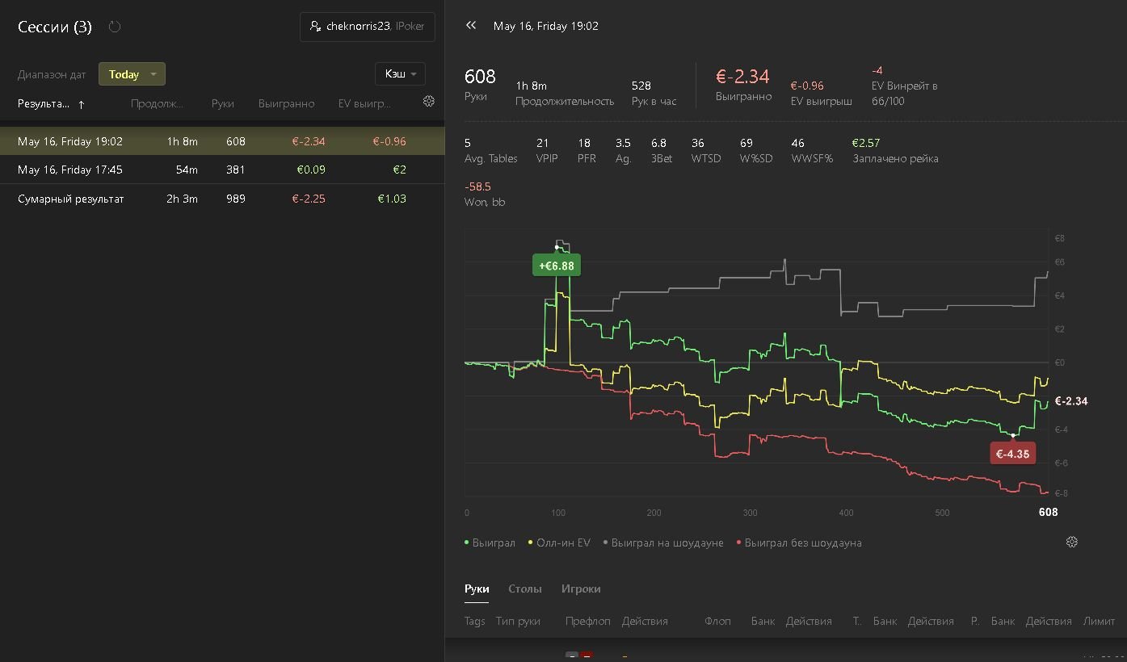Open chart settings gear icon
This screenshot has height=662, width=1127.
click(1072, 542)
